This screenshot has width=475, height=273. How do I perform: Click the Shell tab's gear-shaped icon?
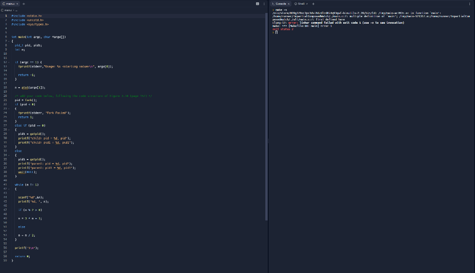coord(295,4)
